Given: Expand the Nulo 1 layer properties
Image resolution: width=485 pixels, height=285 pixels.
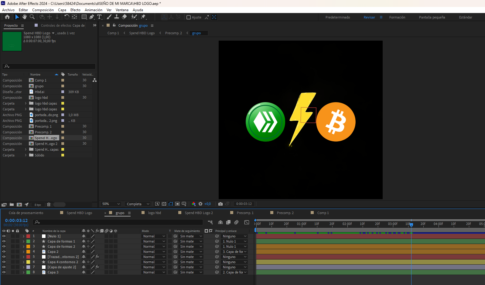Looking at the screenshot, I should click(23, 236).
